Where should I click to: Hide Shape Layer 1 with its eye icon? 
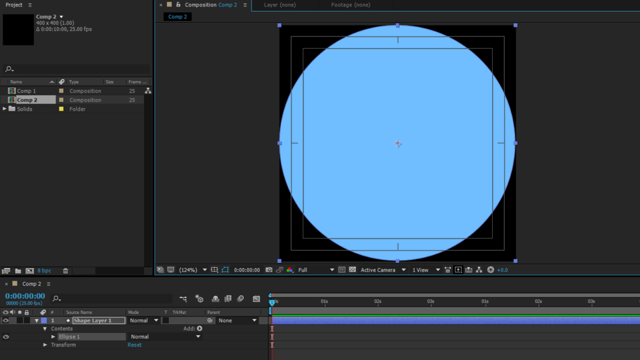coord(6,320)
